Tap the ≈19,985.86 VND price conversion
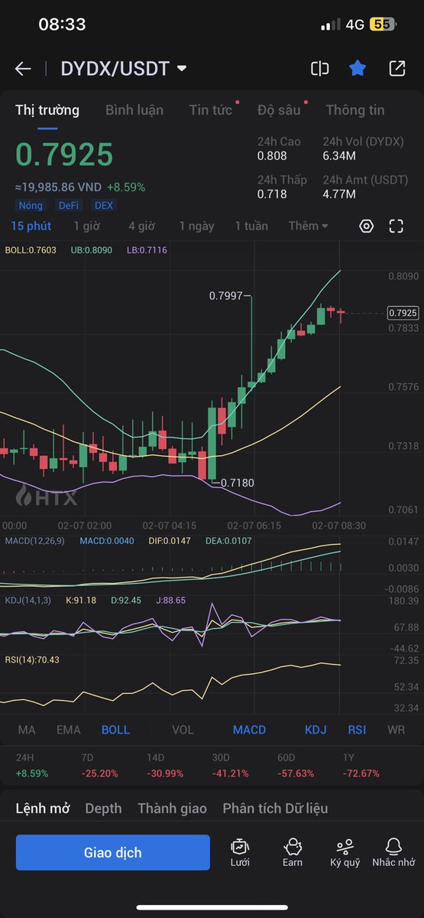Image resolution: width=424 pixels, height=918 pixels. 58,187
